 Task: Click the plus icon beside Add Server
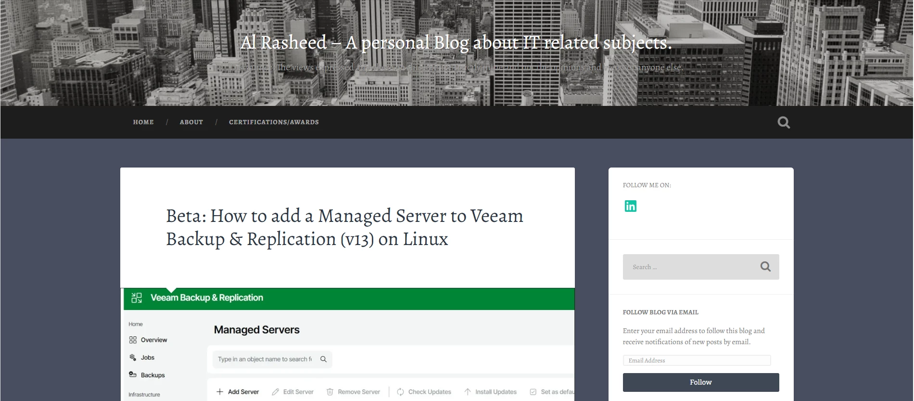[220, 392]
